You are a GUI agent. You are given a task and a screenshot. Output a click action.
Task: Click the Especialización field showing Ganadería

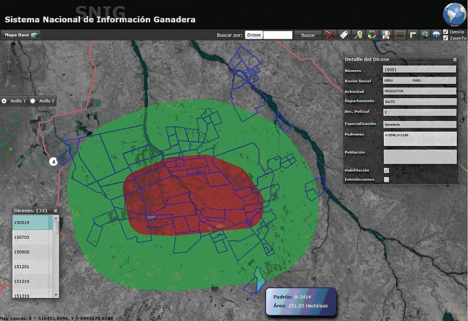[419, 124]
